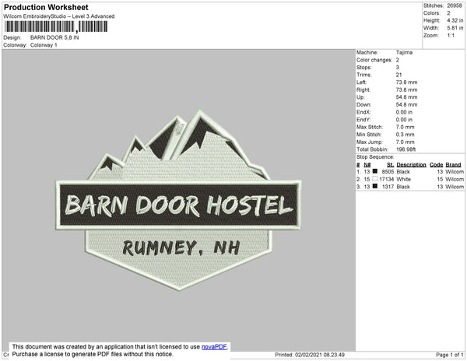Click the Min Stitch value '0.3 mm'
This screenshot has height=361, width=467.
pos(405,135)
